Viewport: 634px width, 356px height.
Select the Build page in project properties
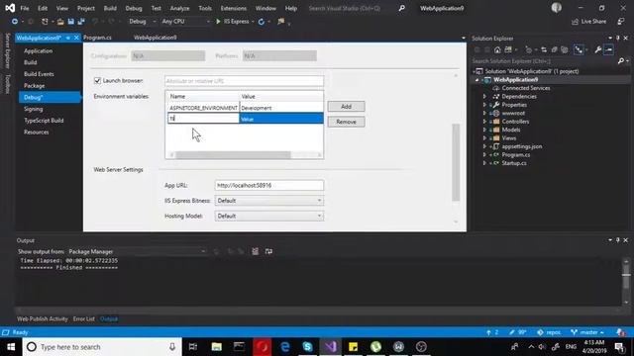(x=31, y=62)
